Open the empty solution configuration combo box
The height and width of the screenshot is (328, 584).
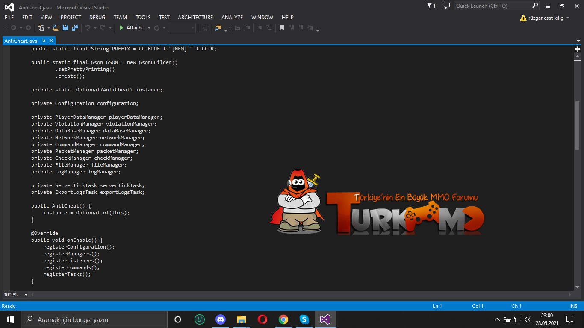coord(182,28)
